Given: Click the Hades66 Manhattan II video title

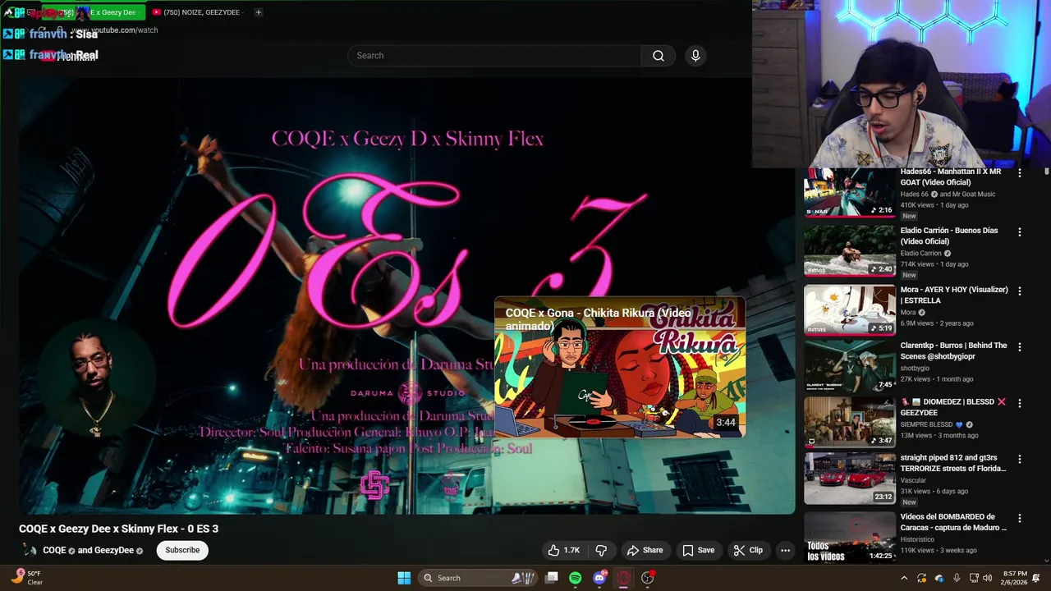Looking at the screenshot, I should [951, 176].
